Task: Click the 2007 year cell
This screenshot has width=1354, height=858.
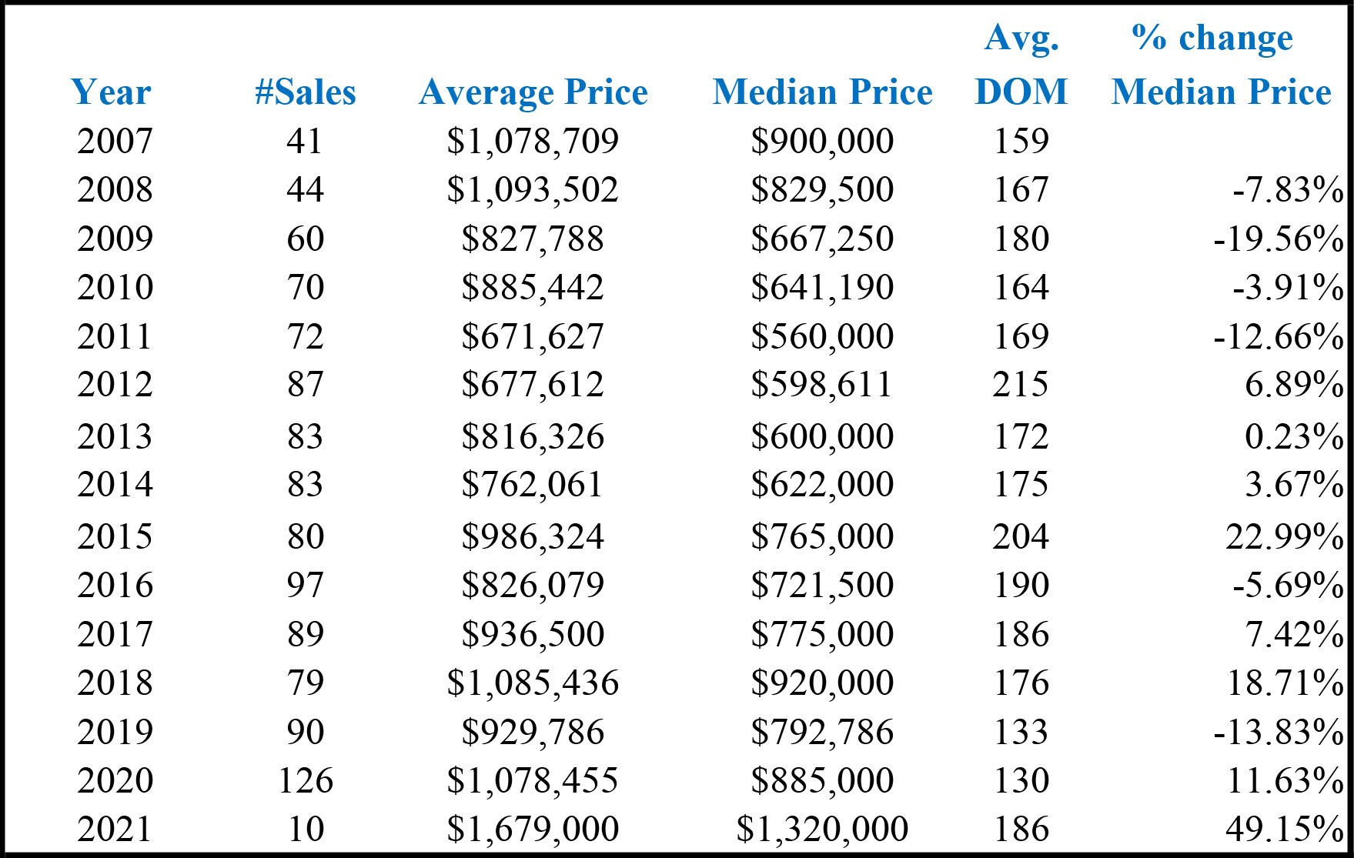Action: 115,141
